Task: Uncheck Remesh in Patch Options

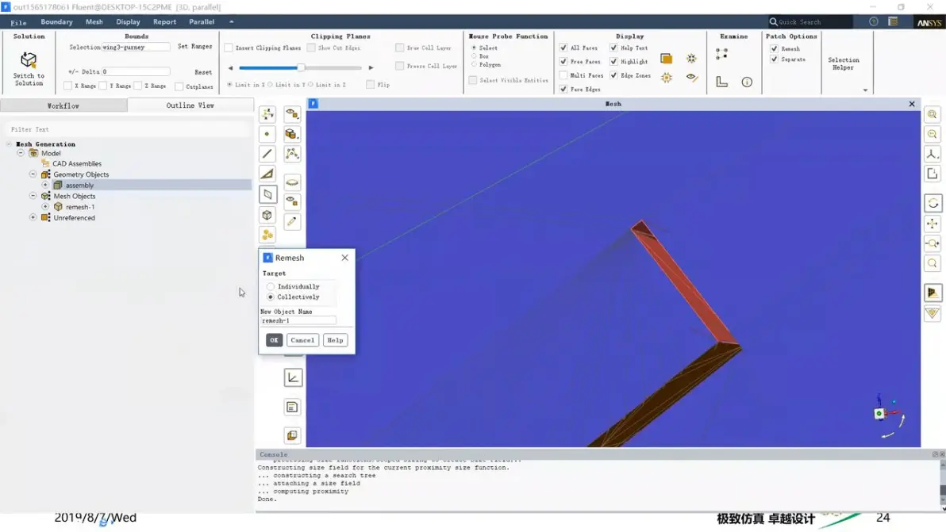Action: click(x=774, y=49)
